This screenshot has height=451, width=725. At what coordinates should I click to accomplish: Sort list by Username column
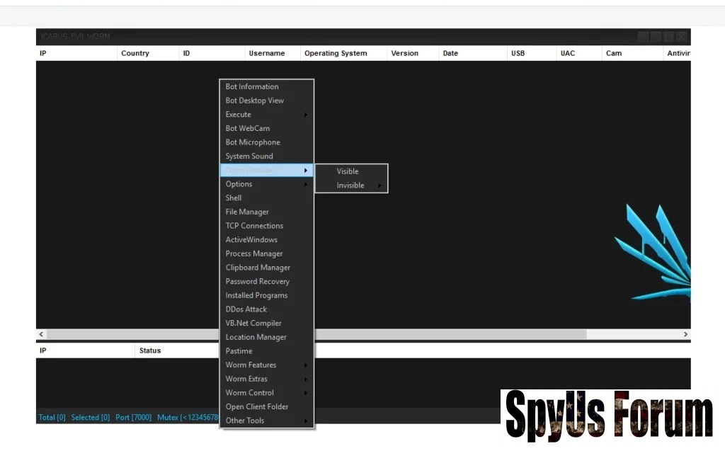(x=266, y=53)
